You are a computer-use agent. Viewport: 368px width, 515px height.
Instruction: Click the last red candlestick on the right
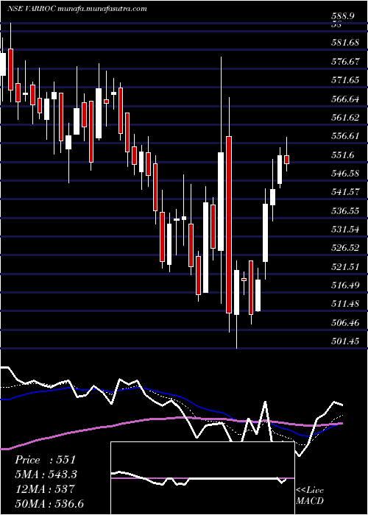[x=286, y=160]
